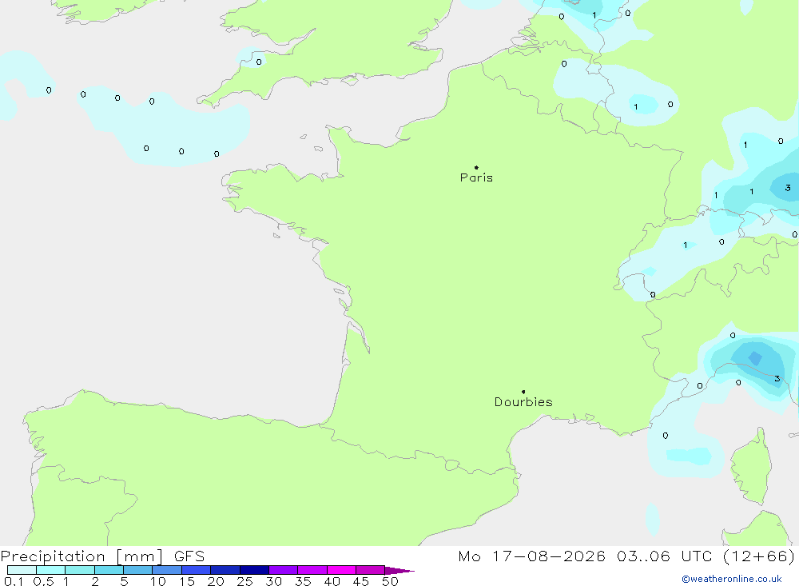799x586 pixels.
Task: Click the '50' legend scale value
Action: (391, 581)
